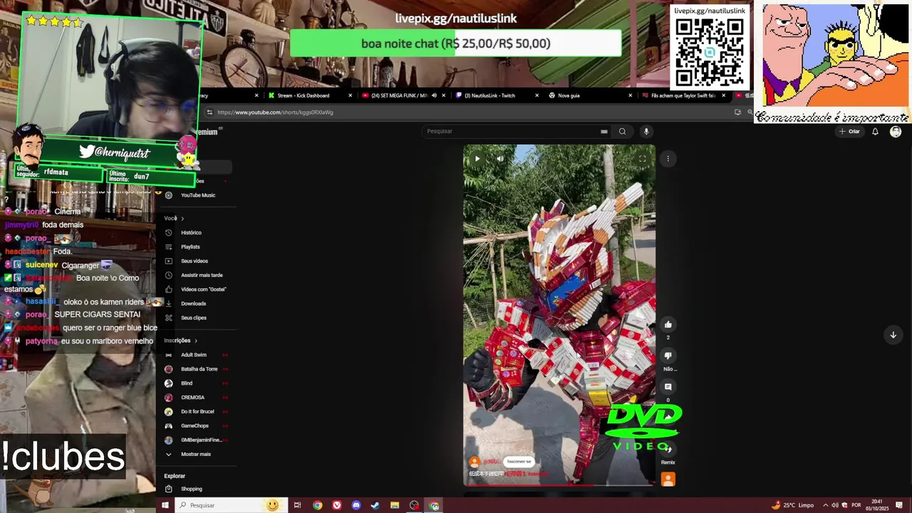Open the YouTube account avatar menu

click(896, 131)
